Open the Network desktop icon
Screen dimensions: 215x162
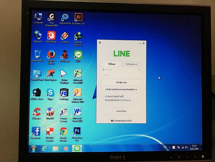point(38,37)
